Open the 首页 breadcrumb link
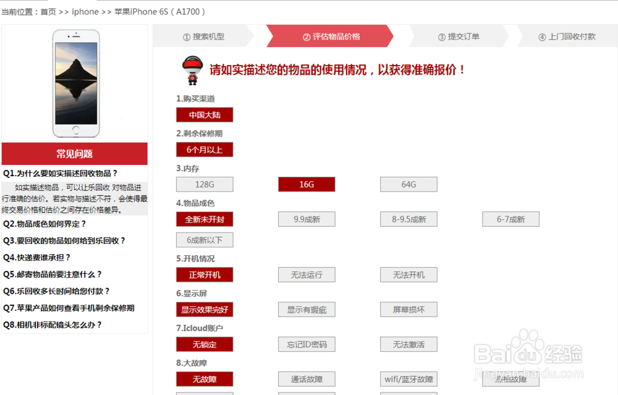Screen dimensions: 618x395 (48, 12)
